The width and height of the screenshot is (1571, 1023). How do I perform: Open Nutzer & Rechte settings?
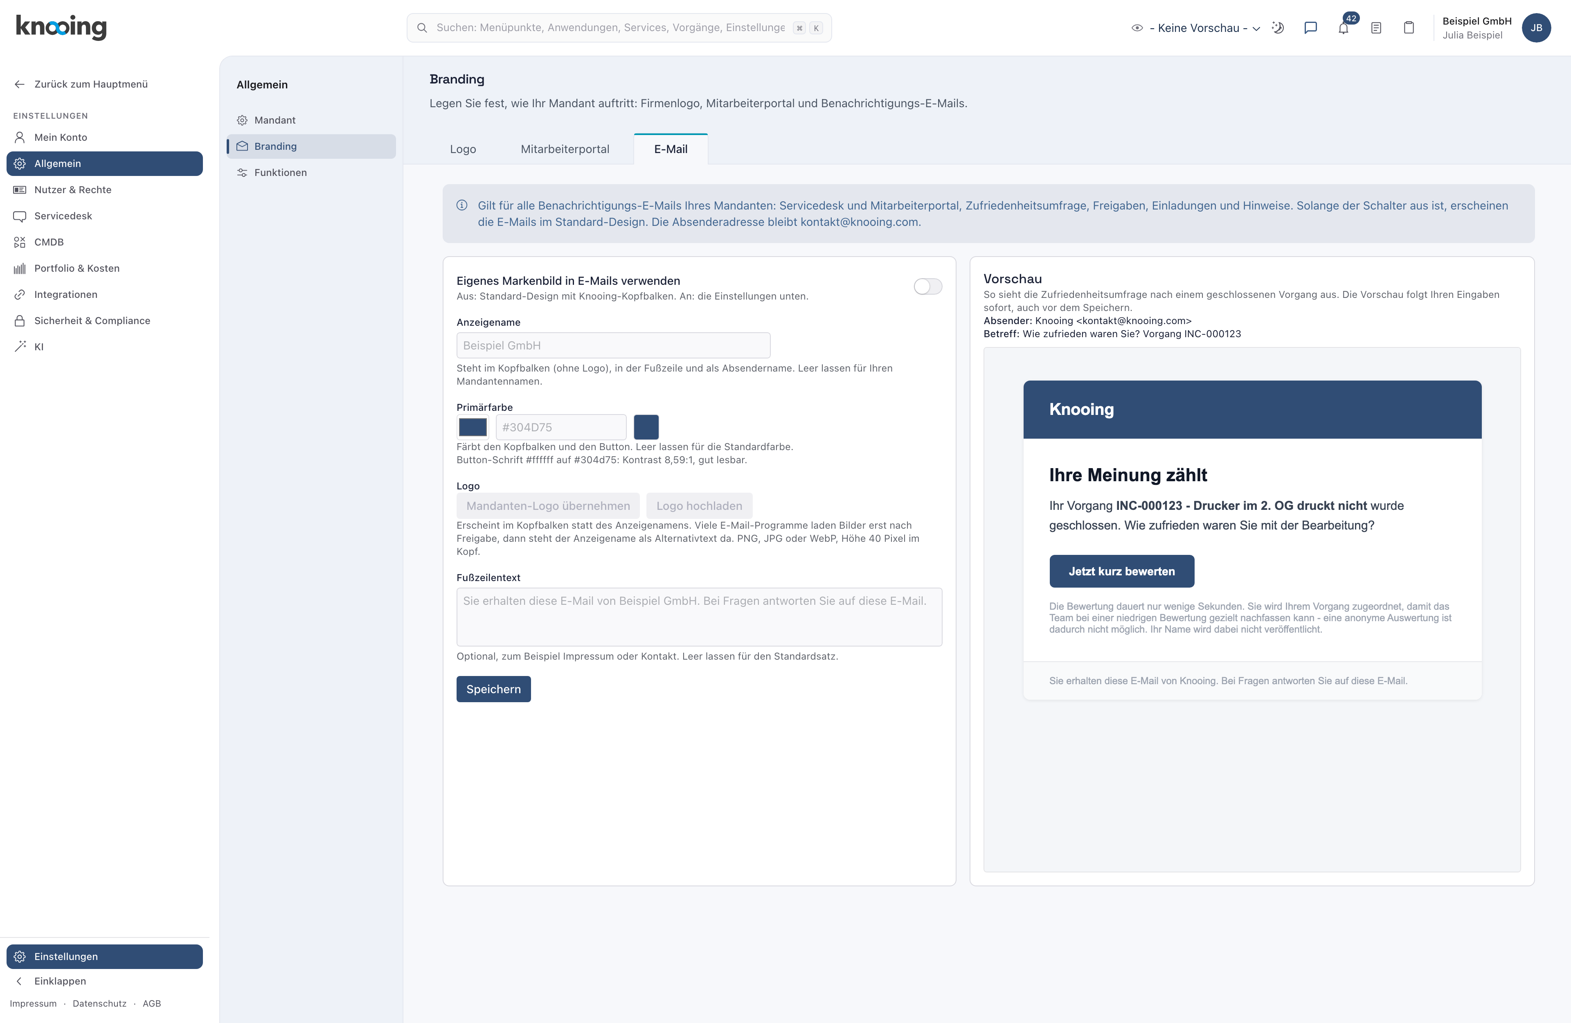[104, 189]
